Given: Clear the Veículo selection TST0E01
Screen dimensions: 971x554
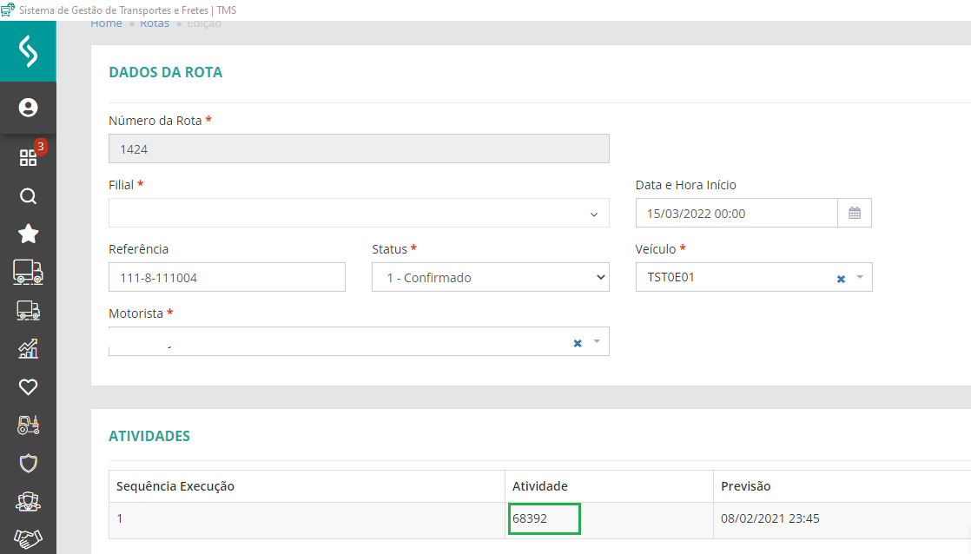Looking at the screenshot, I should [841, 279].
